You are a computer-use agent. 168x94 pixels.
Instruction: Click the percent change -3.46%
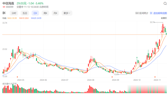click(39, 3)
